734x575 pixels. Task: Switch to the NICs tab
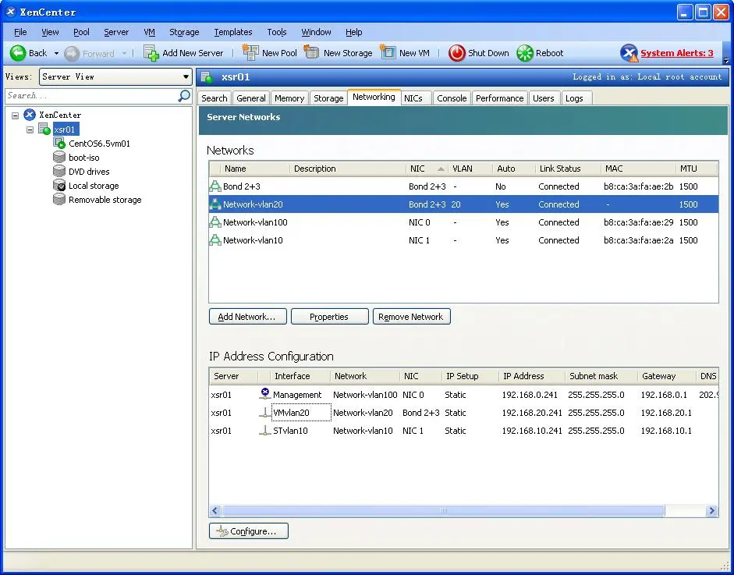tap(413, 98)
